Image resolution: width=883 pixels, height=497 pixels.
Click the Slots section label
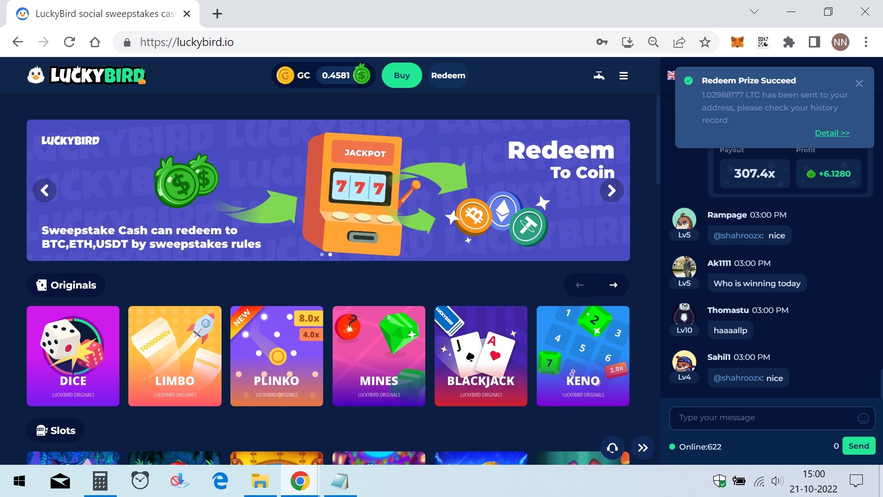tap(56, 430)
